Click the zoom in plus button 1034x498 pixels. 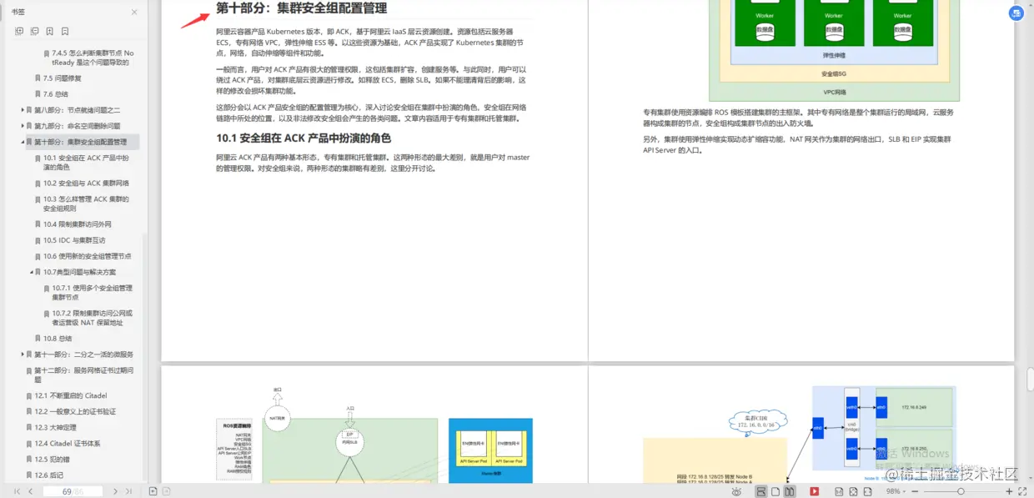point(1009,491)
